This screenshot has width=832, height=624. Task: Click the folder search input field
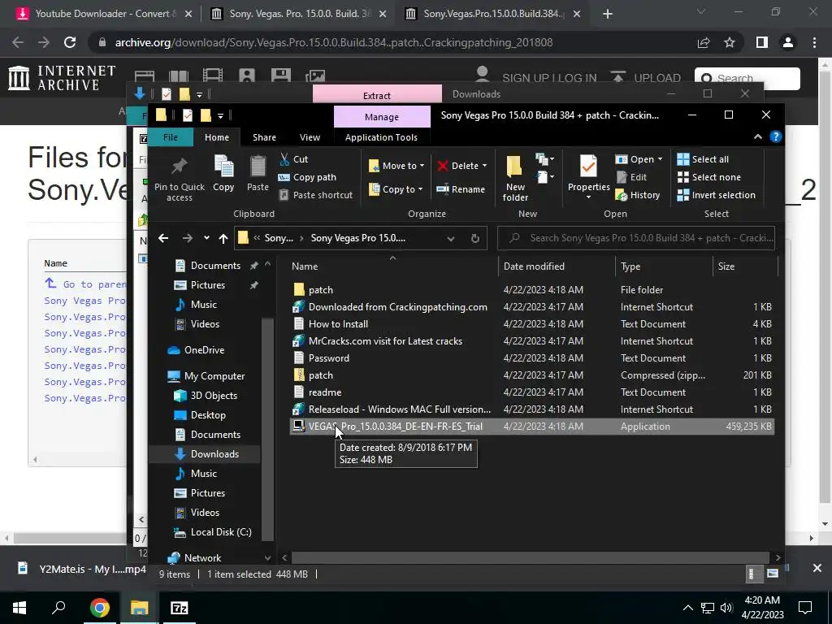[636, 238]
